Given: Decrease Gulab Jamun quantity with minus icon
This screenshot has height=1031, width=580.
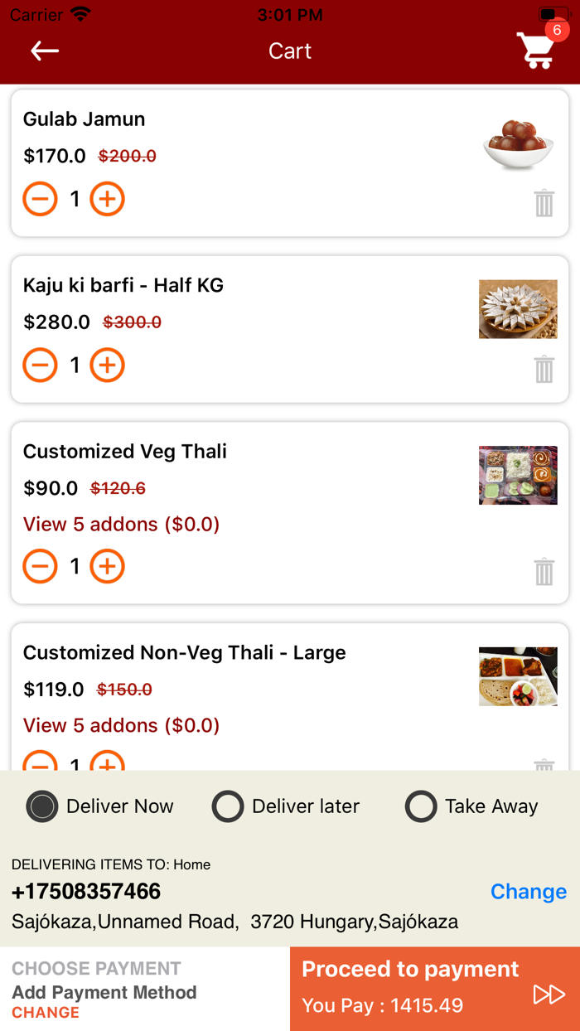Looking at the screenshot, I should [40, 199].
